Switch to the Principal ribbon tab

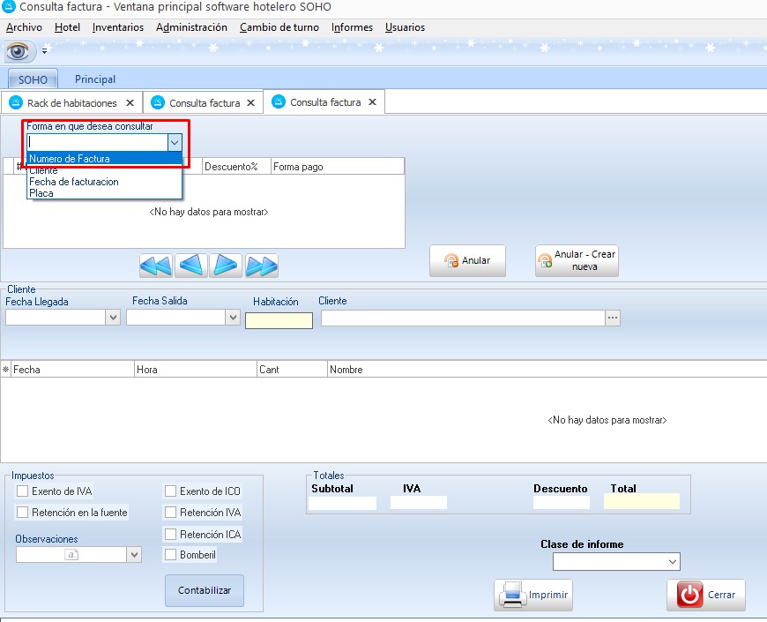[x=95, y=79]
